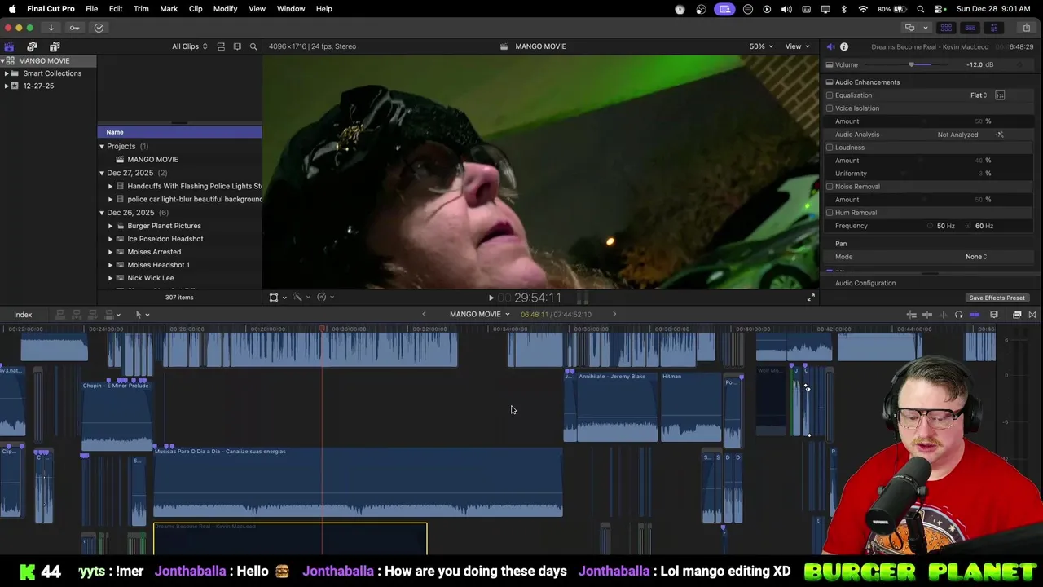The image size is (1043, 587).
Task: Select the Audio inspector speaker icon
Action: click(x=830, y=46)
